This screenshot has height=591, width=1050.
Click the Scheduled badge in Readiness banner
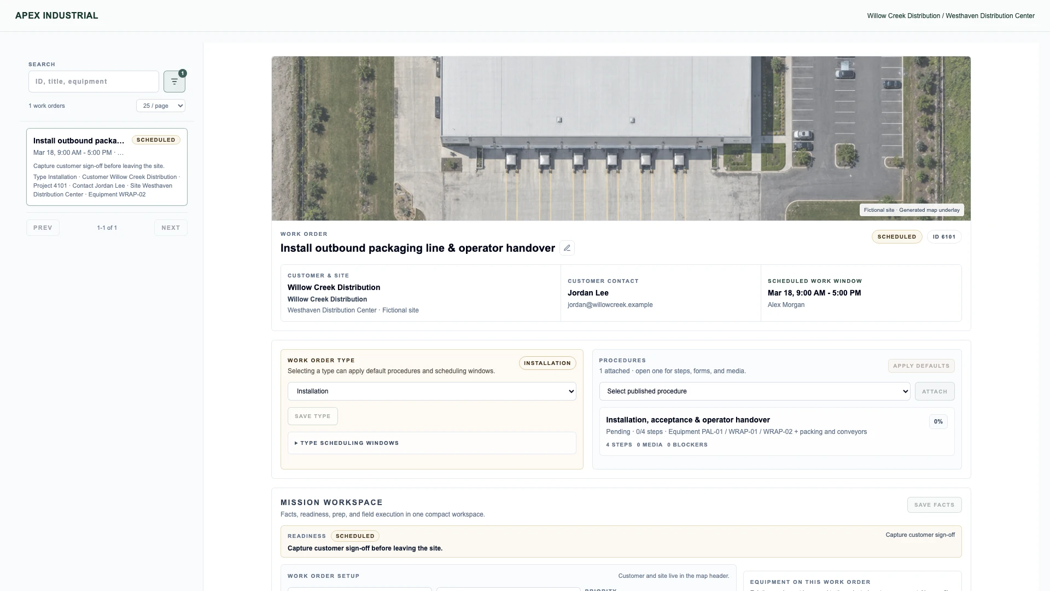point(355,536)
